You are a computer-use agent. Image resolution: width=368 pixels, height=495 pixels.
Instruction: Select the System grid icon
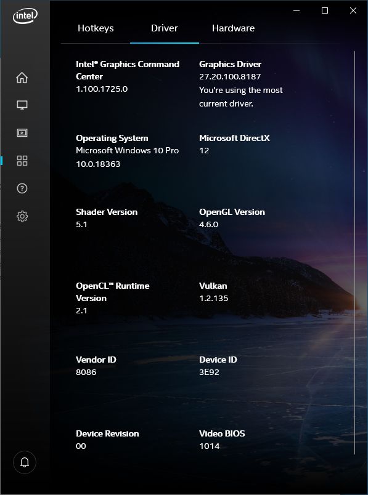(22, 161)
